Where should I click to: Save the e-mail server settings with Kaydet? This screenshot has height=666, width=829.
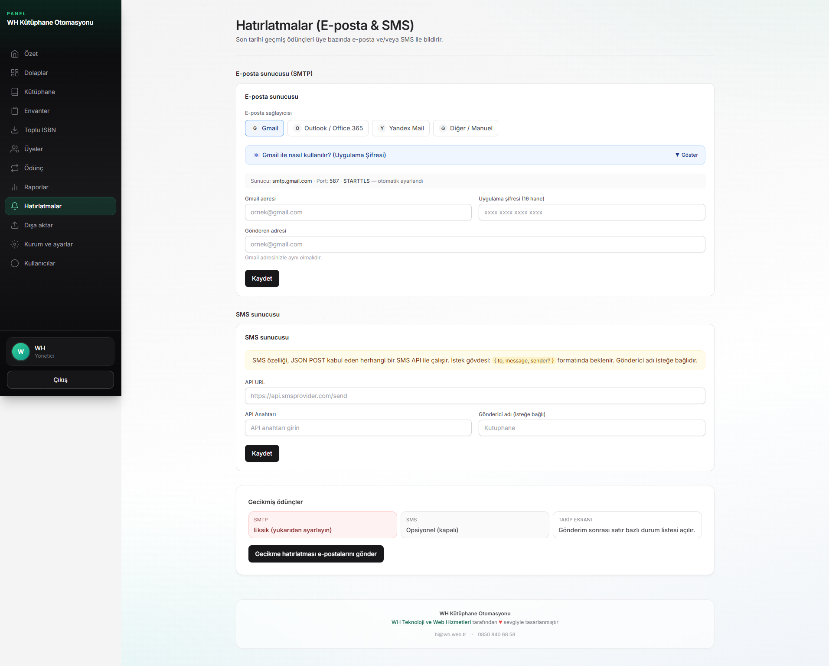point(262,278)
